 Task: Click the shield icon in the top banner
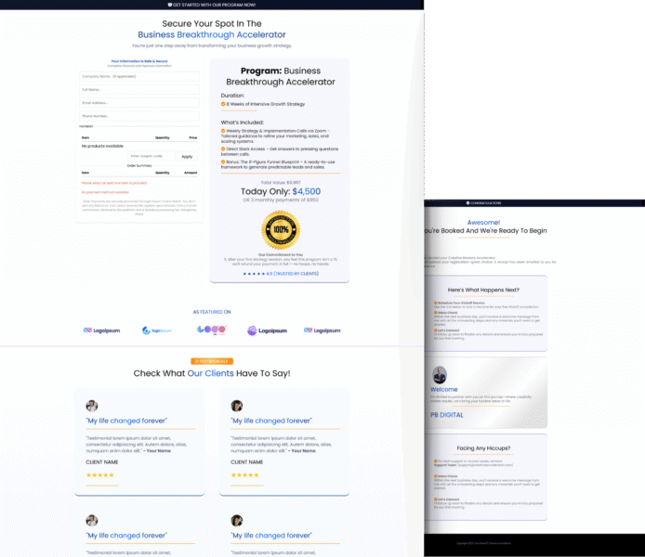(x=170, y=5)
